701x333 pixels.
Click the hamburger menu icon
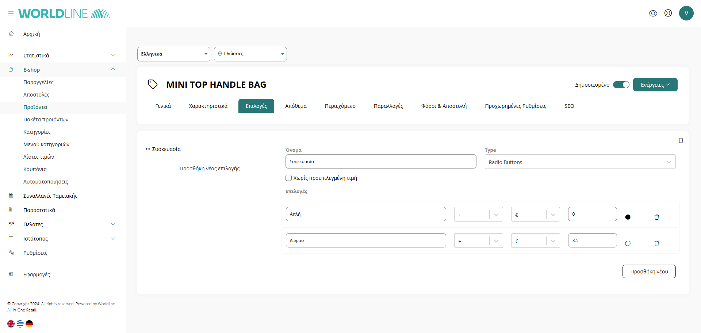pyautogui.click(x=11, y=13)
